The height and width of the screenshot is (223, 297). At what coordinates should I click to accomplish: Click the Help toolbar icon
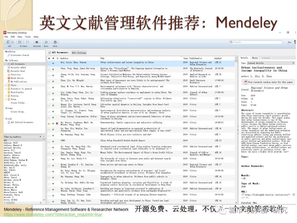[x=55, y=42]
